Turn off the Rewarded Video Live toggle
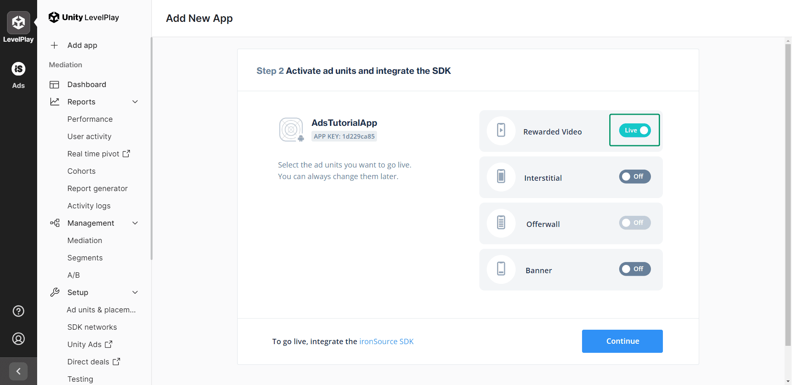792x385 pixels. 634,130
